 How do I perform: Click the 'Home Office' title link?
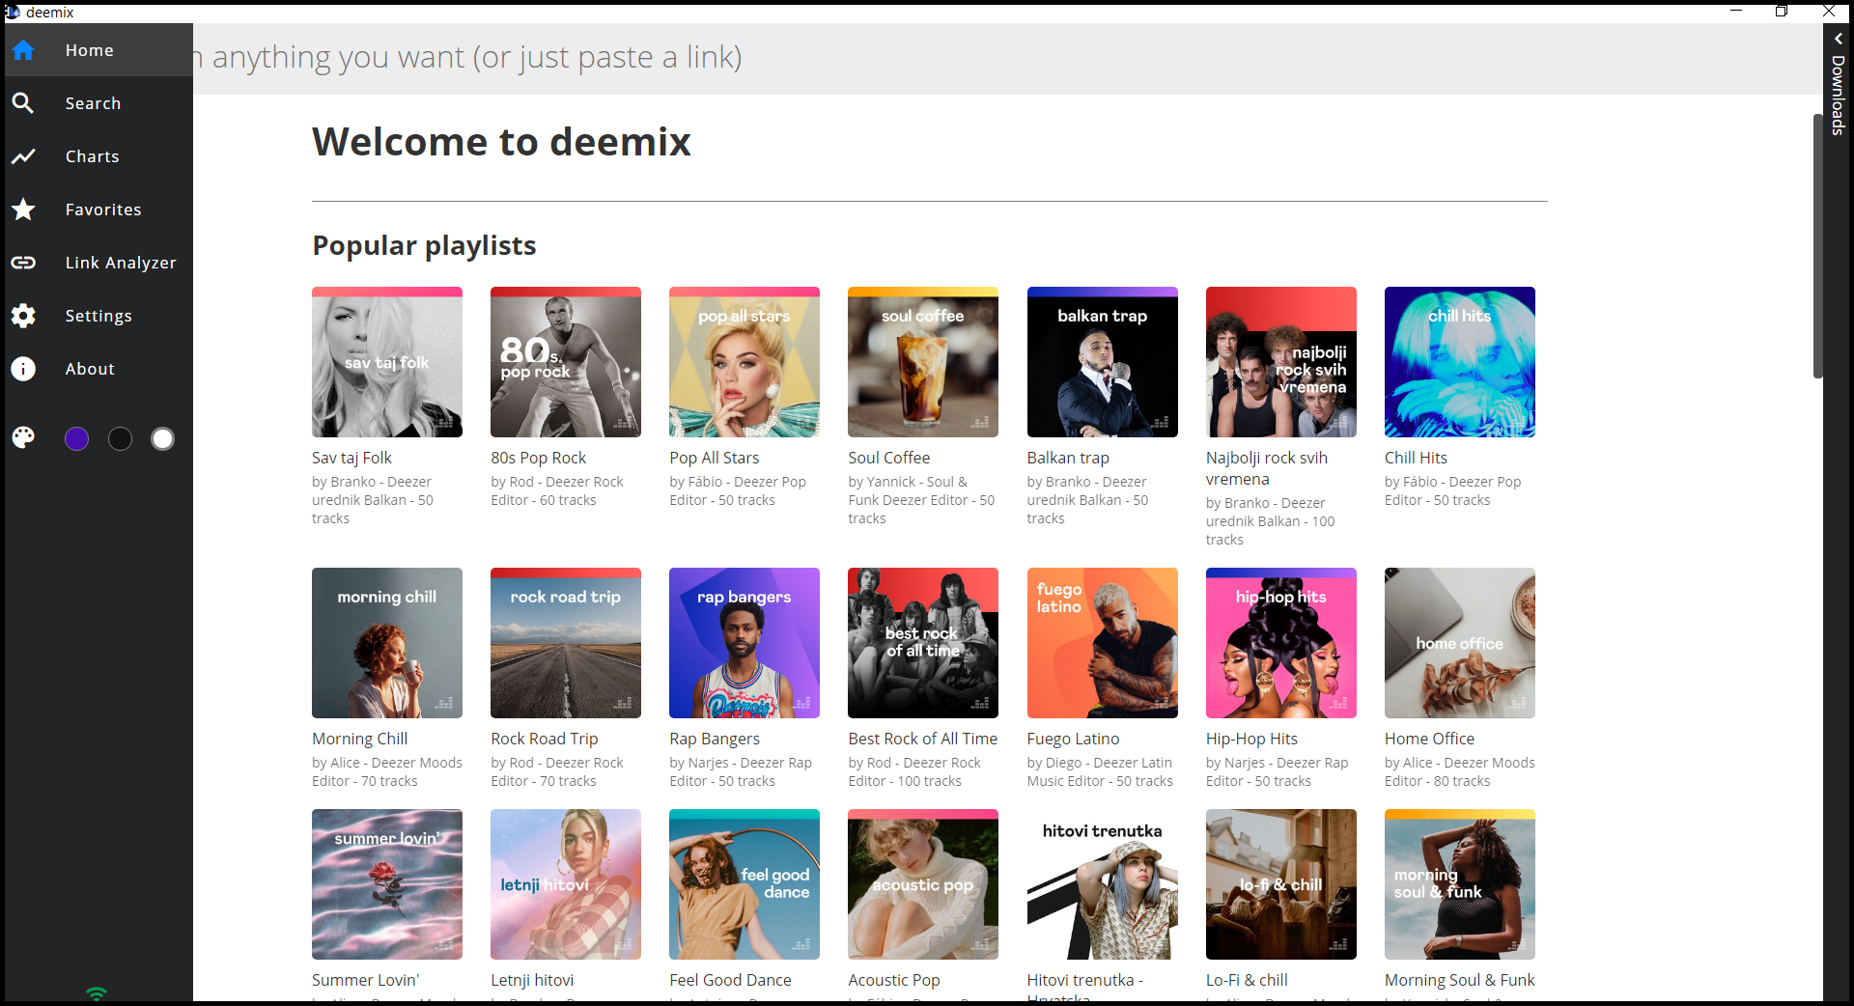click(x=1429, y=739)
